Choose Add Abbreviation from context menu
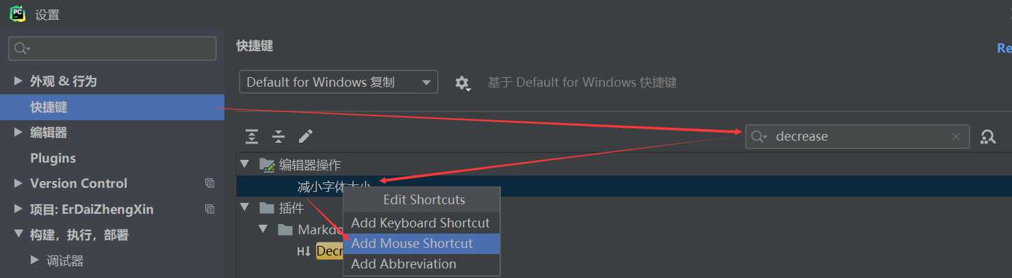1012x278 pixels. [x=404, y=264]
